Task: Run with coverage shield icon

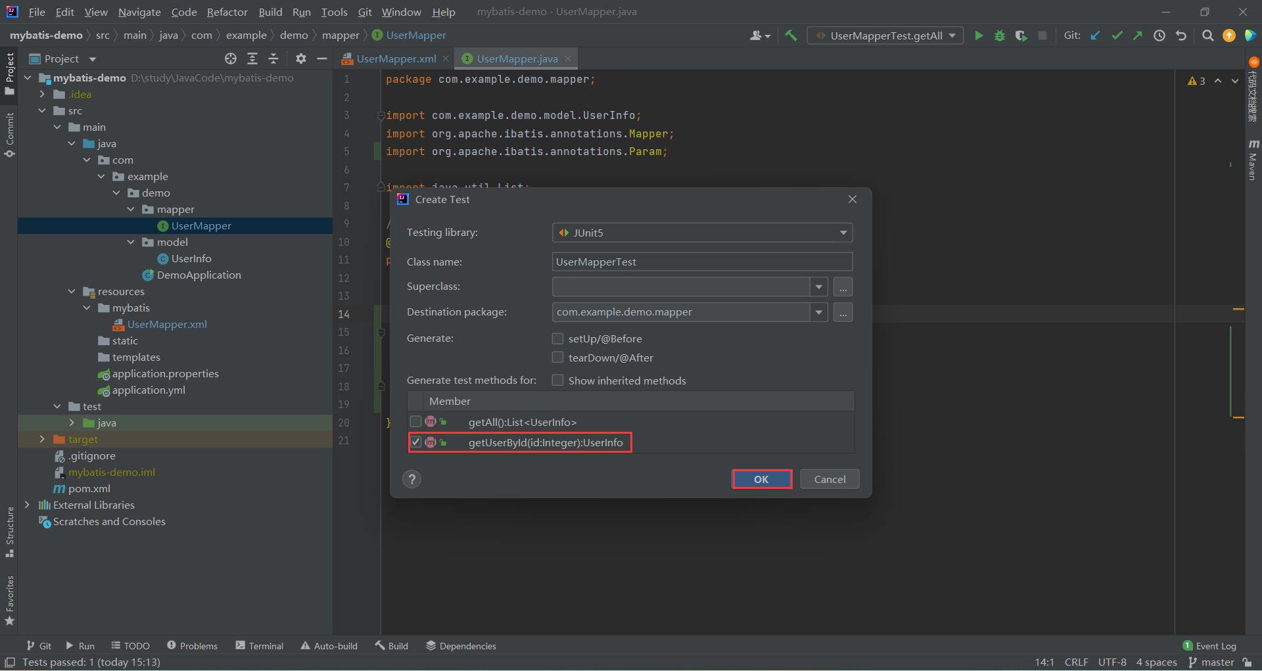Action: 1021,35
